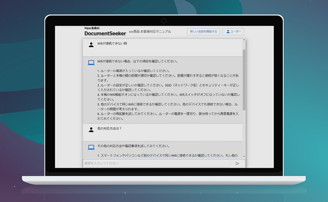
Task: Click the laptop webcam above the screen
Action: point(164,21)
